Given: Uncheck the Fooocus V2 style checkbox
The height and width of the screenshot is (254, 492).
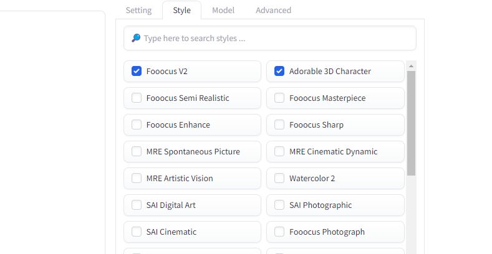Looking at the screenshot, I should tap(137, 71).
